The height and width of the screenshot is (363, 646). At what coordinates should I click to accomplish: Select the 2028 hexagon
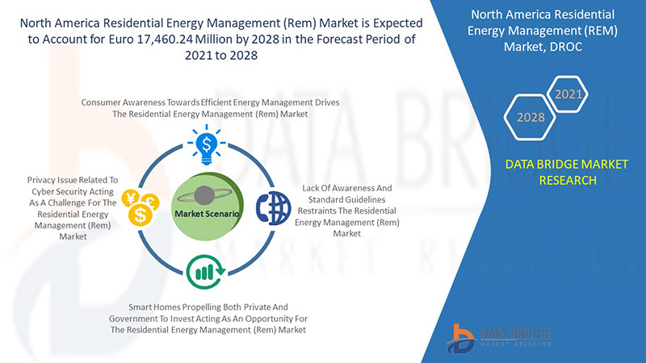point(530,117)
